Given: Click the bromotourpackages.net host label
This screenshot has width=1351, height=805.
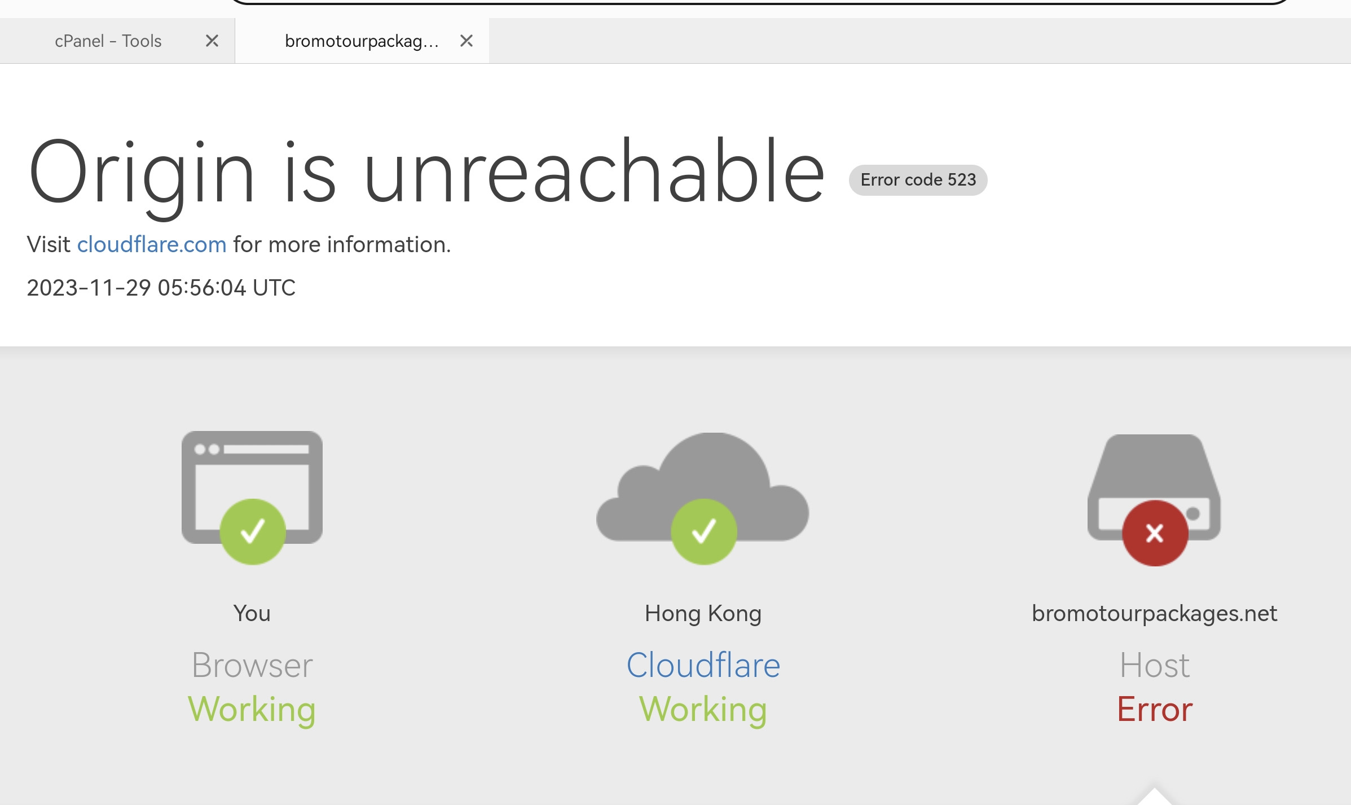Looking at the screenshot, I should coord(1154,613).
